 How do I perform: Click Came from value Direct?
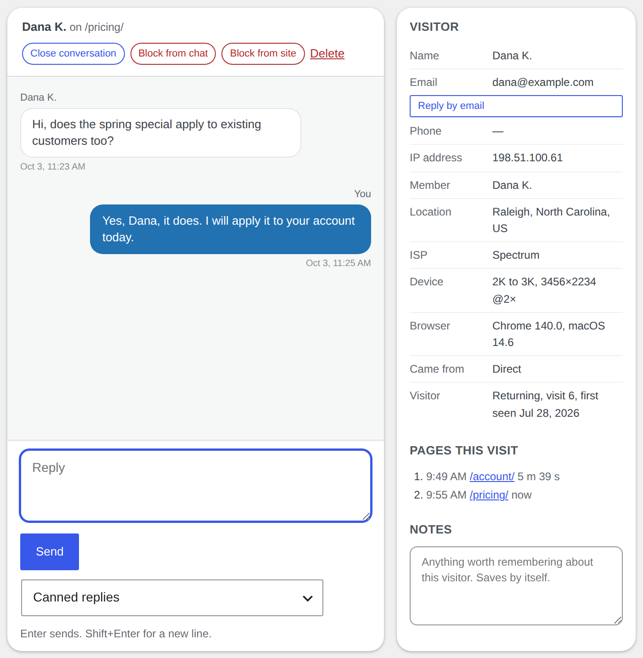tap(507, 369)
